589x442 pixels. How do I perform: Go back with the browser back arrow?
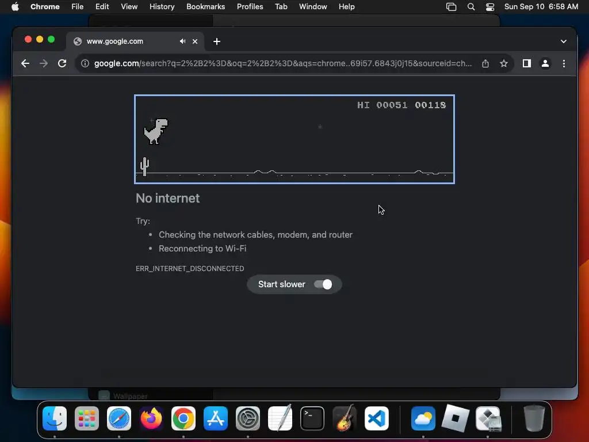click(x=25, y=63)
